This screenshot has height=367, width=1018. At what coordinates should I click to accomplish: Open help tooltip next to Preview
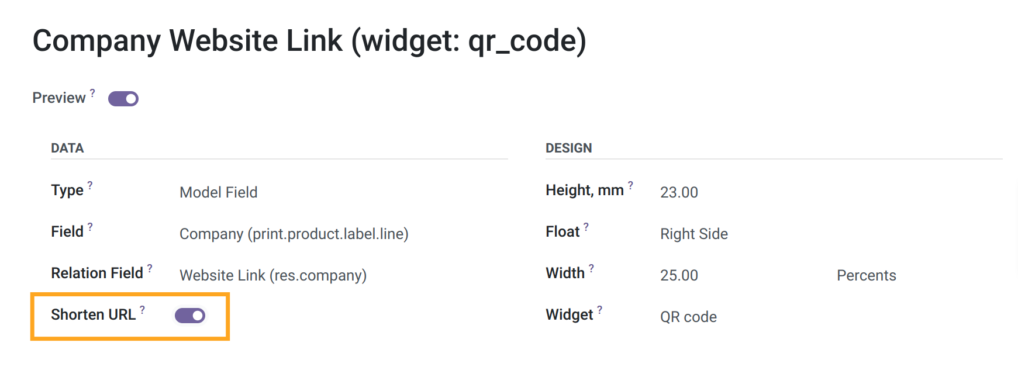(92, 92)
